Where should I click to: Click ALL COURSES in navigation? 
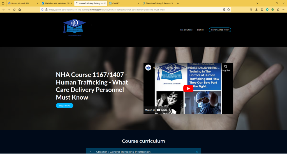(x=186, y=30)
